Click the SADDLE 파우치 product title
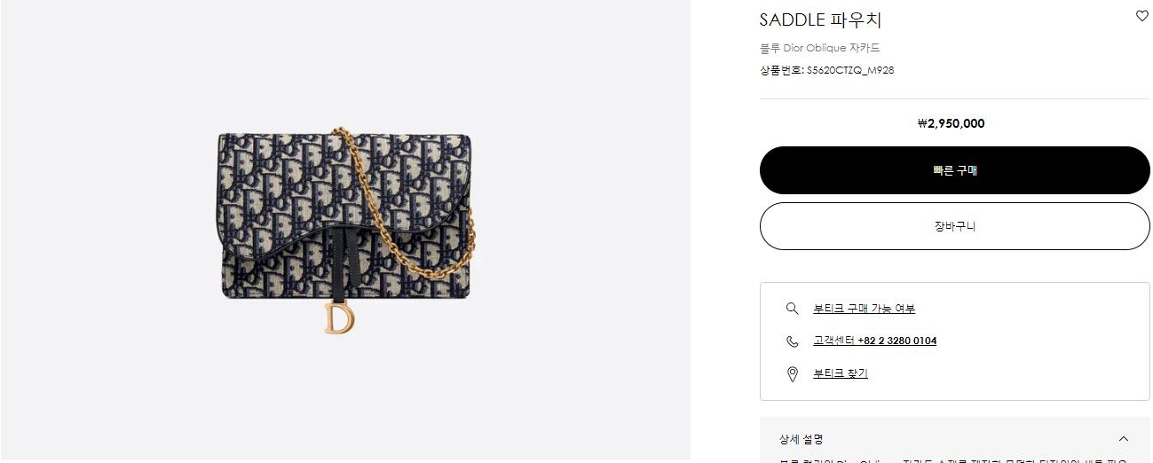 820,20
